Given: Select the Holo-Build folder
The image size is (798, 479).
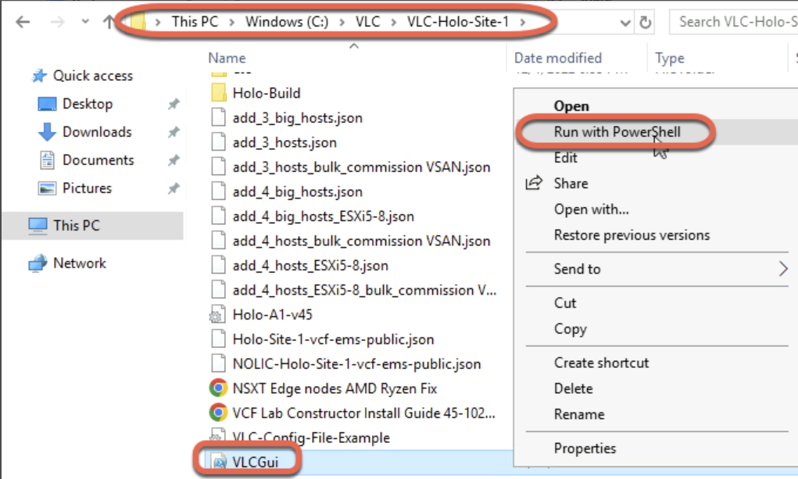Looking at the screenshot, I should click(267, 93).
